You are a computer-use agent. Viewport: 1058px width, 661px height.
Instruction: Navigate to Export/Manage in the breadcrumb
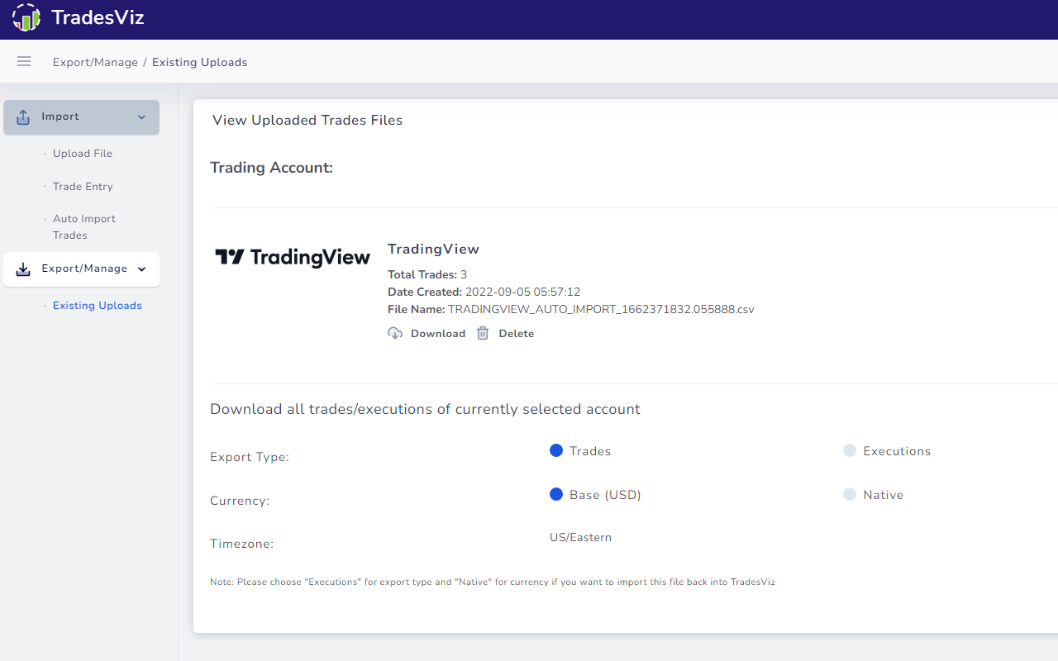tap(95, 62)
